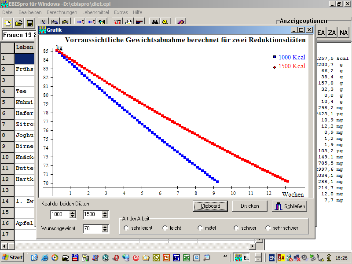
Task: Click inside the Wunschgewicht input field
Action: (x=92, y=228)
